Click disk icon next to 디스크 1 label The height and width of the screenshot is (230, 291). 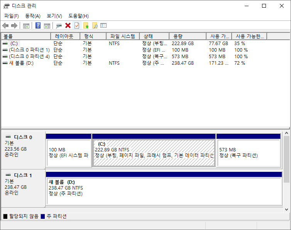pyautogui.click(x=8, y=175)
